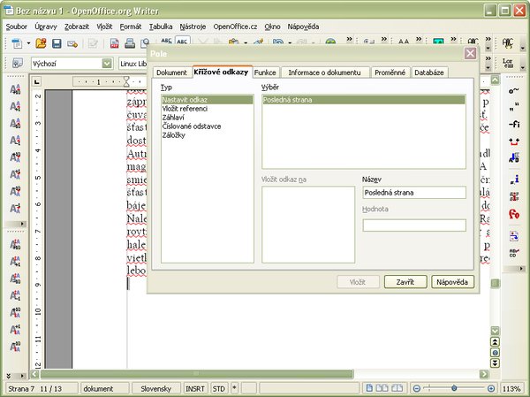This screenshot has height=397, width=530.
Task: Click the New document icon
Action: (17, 43)
